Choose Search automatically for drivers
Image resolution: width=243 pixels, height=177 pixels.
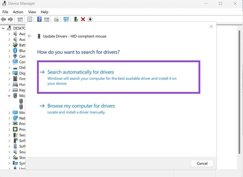tap(80, 72)
